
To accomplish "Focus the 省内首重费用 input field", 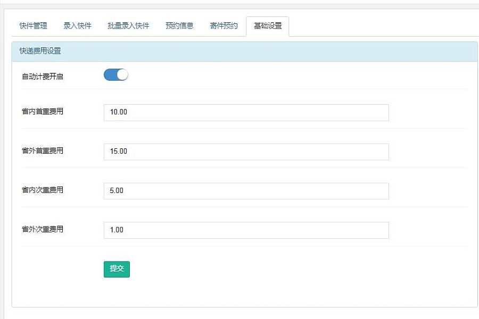I will (x=246, y=113).
